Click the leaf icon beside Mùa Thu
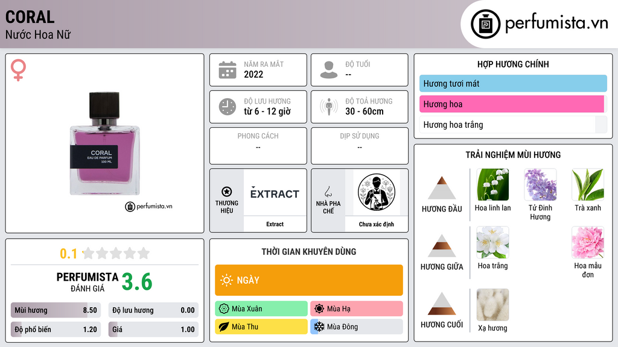Image resolution: width=618 pixels, height=347 pixels. pyautogui.click(x=224, y=327)
